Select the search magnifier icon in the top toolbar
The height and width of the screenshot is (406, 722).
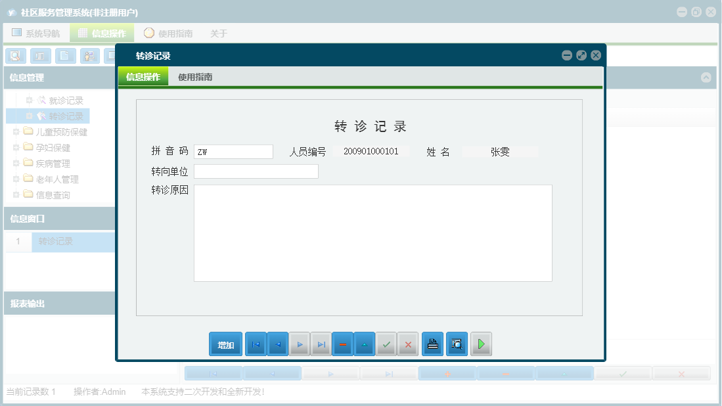coord(15,56)
